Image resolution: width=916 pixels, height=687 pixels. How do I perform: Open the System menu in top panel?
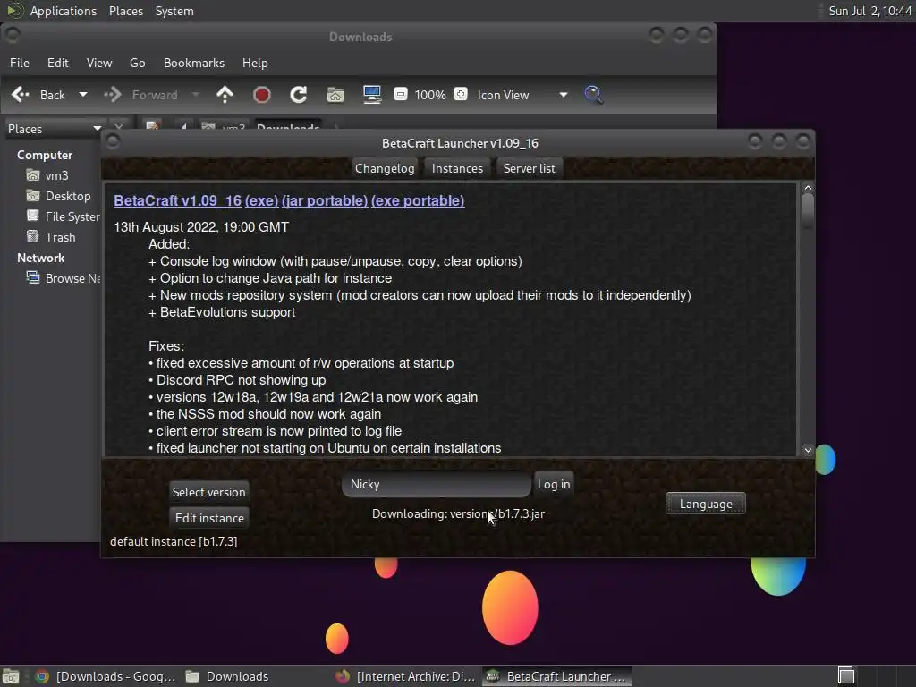point(174,11)
